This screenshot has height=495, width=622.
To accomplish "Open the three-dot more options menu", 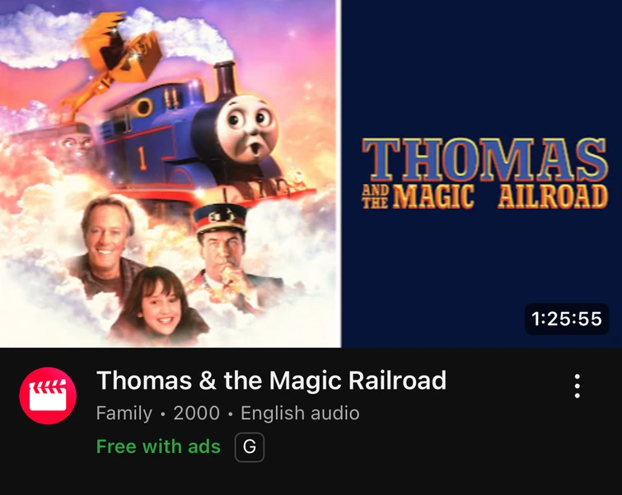I will point(578,385).
